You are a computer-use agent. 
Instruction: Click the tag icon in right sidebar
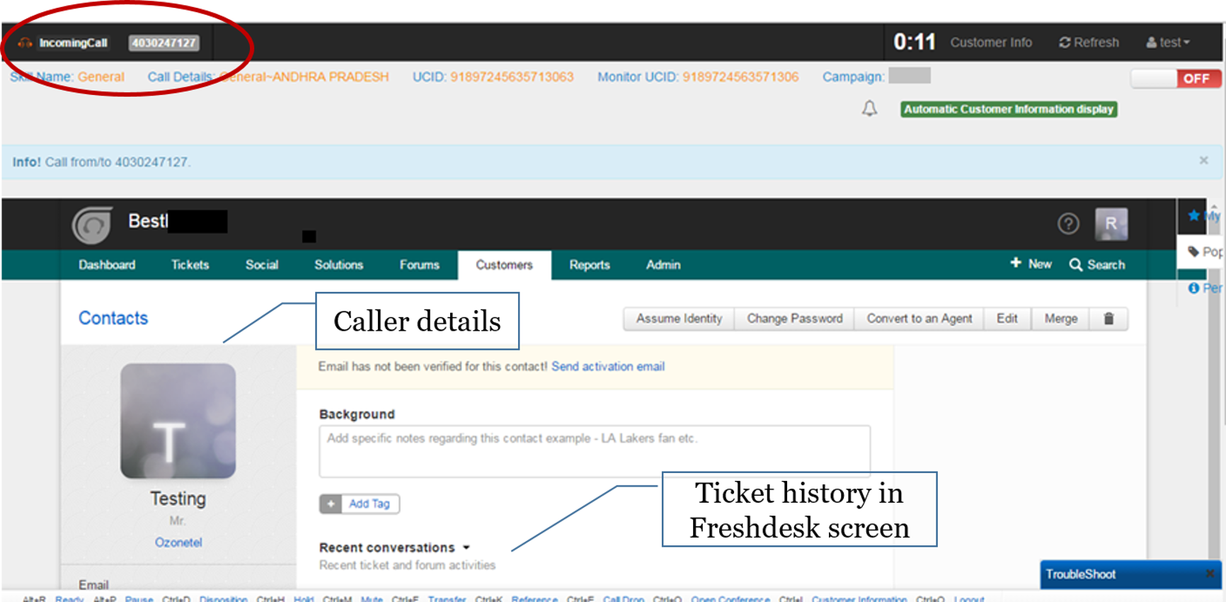1193,251
